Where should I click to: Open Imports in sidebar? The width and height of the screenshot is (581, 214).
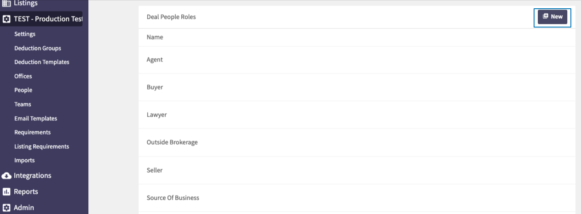tap(24, 160)
